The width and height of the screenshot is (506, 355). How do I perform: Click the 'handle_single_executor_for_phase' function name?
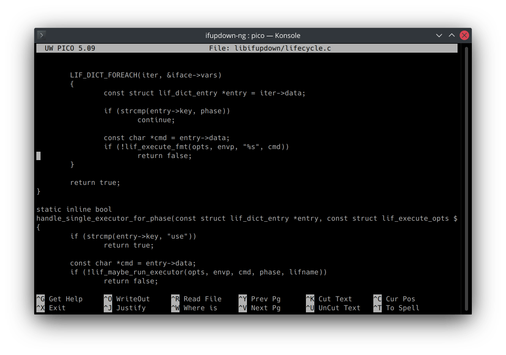(104, 219)
